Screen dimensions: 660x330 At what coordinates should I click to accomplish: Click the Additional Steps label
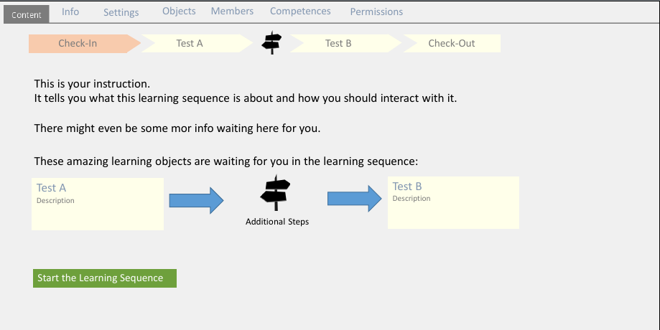(277, 222)
